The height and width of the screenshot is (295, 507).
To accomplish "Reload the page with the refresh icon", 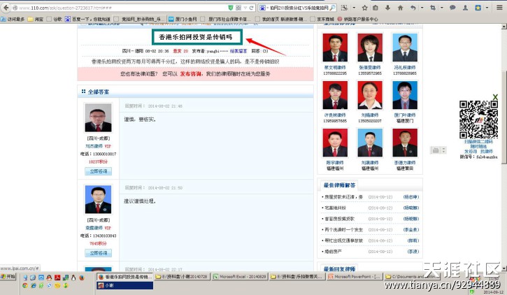I will coord(251,8).
